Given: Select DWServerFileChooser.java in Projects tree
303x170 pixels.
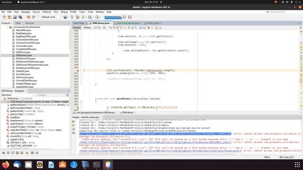Looking at the screenshot, I should (30, 62).
